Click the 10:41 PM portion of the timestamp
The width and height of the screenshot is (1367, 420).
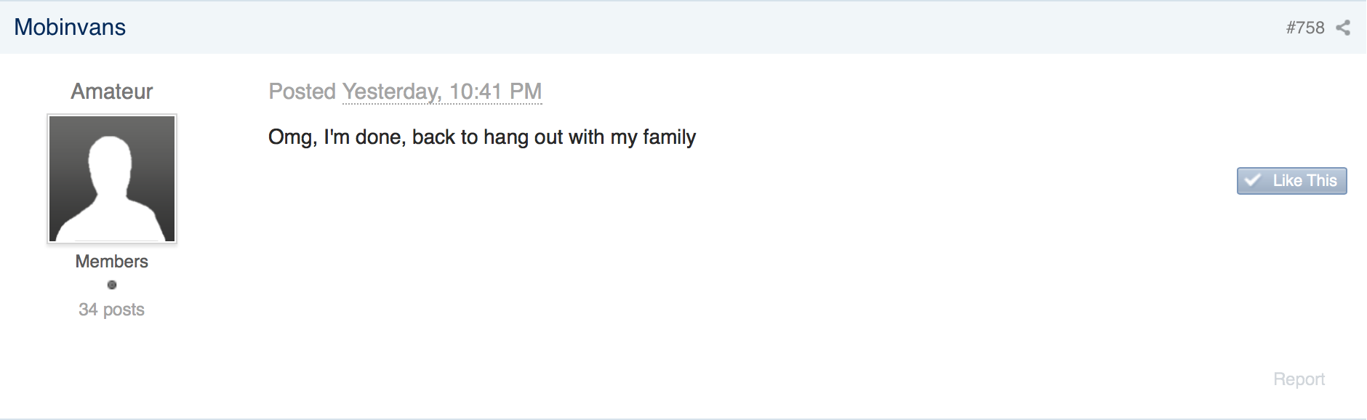point(496,92)
